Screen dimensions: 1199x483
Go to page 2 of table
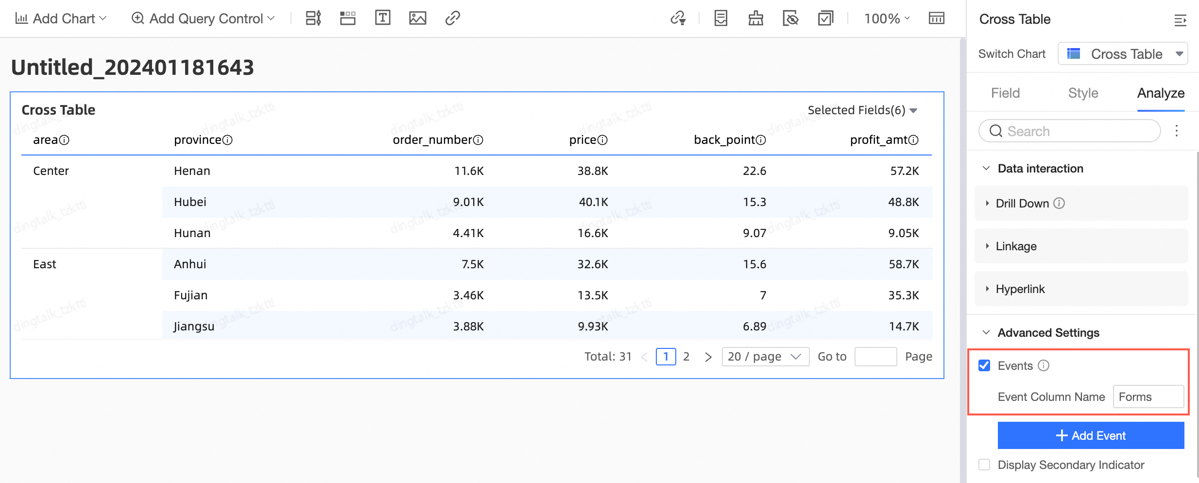(686, 357)
